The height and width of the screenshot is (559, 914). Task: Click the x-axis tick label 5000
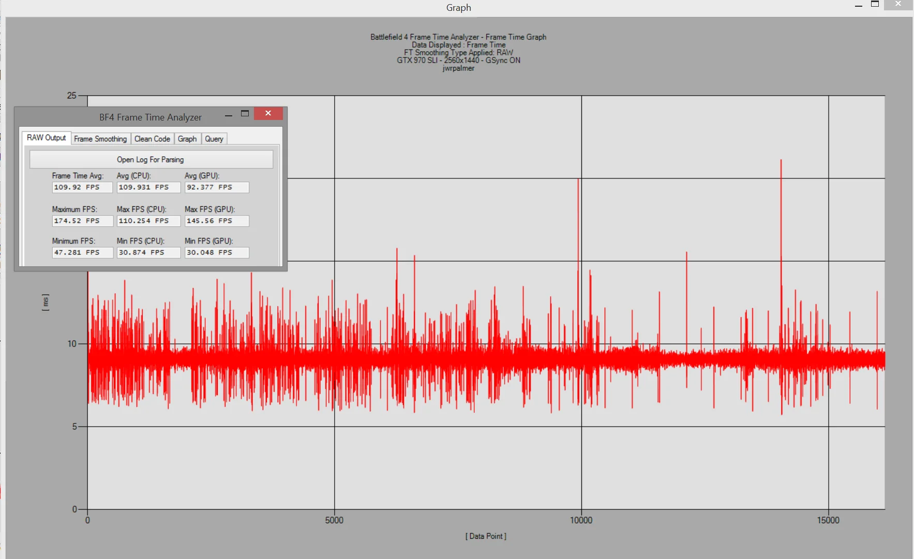[x=334, y=520]
